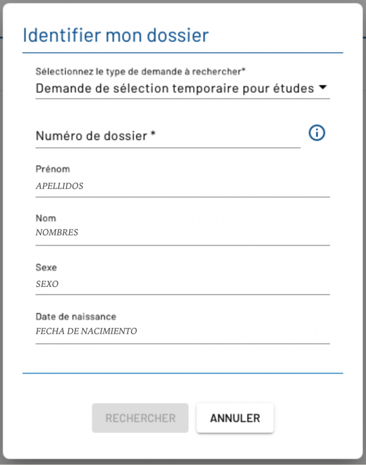The image size is (366, 465).
Task: Click the FECHA DE NACIMIENTO placeholder text
Action: (86, 331)
